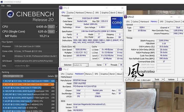Open the Help menu in Cinebench
184x112 pixels.
[9, 6]
